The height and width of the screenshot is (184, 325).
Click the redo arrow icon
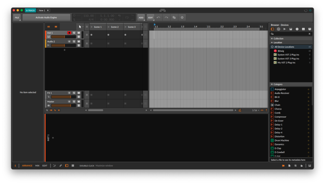(x=166, y=17)
